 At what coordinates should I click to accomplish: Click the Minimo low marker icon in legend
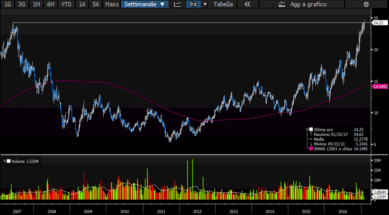[x=310, y=144]
